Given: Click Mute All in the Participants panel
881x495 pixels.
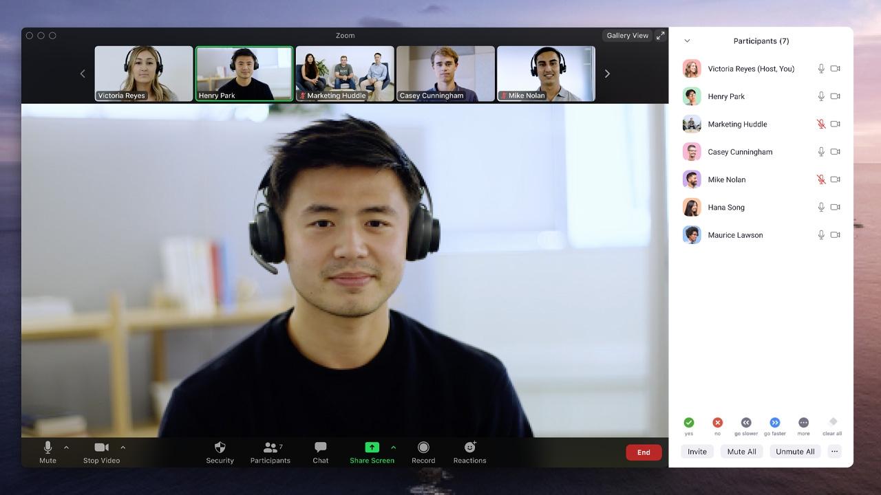Looking at the screenshot, I should 741,452.
